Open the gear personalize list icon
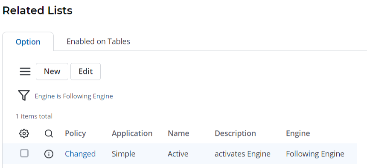 coord(24,133)
